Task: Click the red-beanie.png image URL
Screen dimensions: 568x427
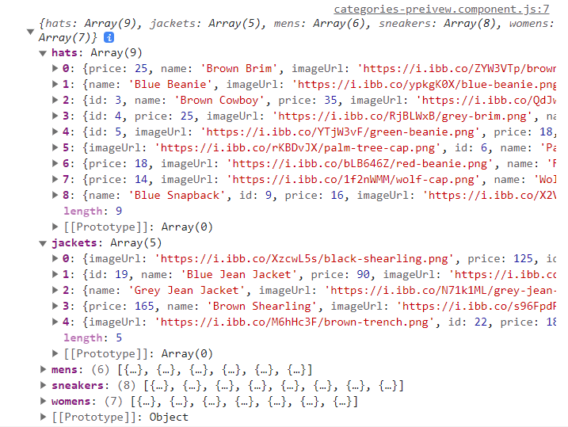Action: click(x=360, y=164)
